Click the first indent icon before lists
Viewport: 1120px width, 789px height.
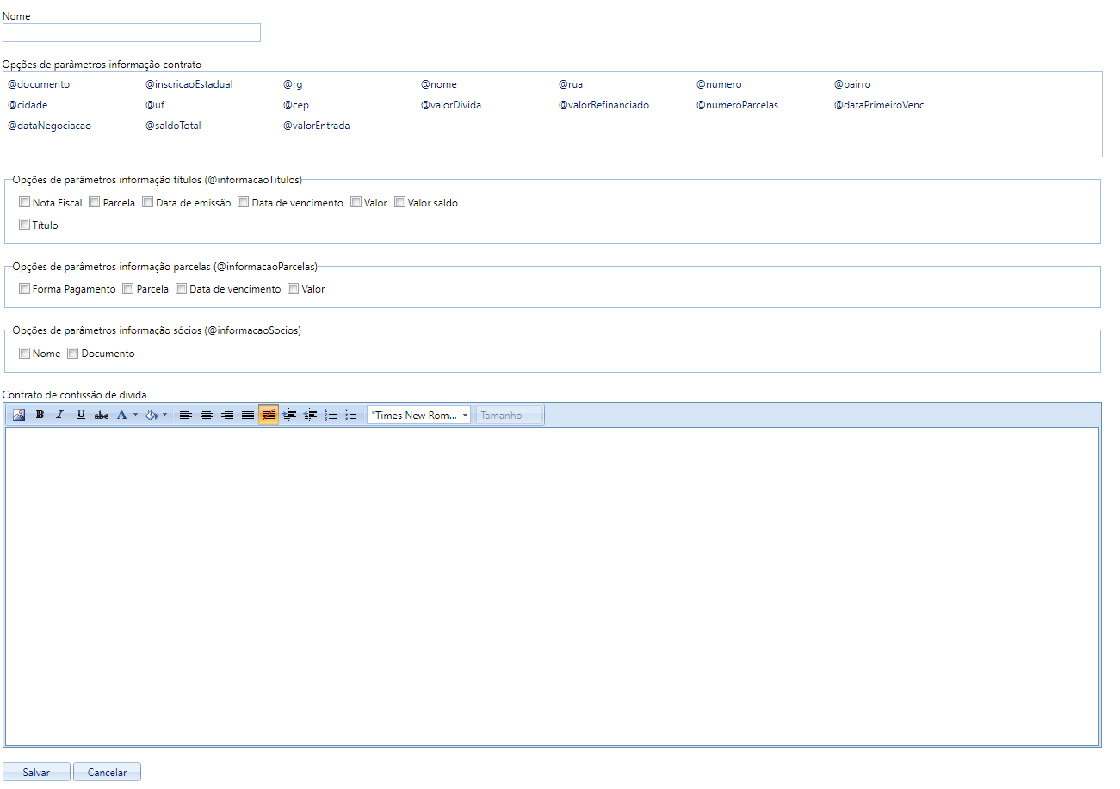(x=289, y=415)
